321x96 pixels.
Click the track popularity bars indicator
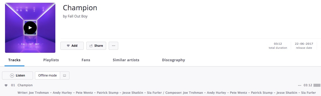317,85
